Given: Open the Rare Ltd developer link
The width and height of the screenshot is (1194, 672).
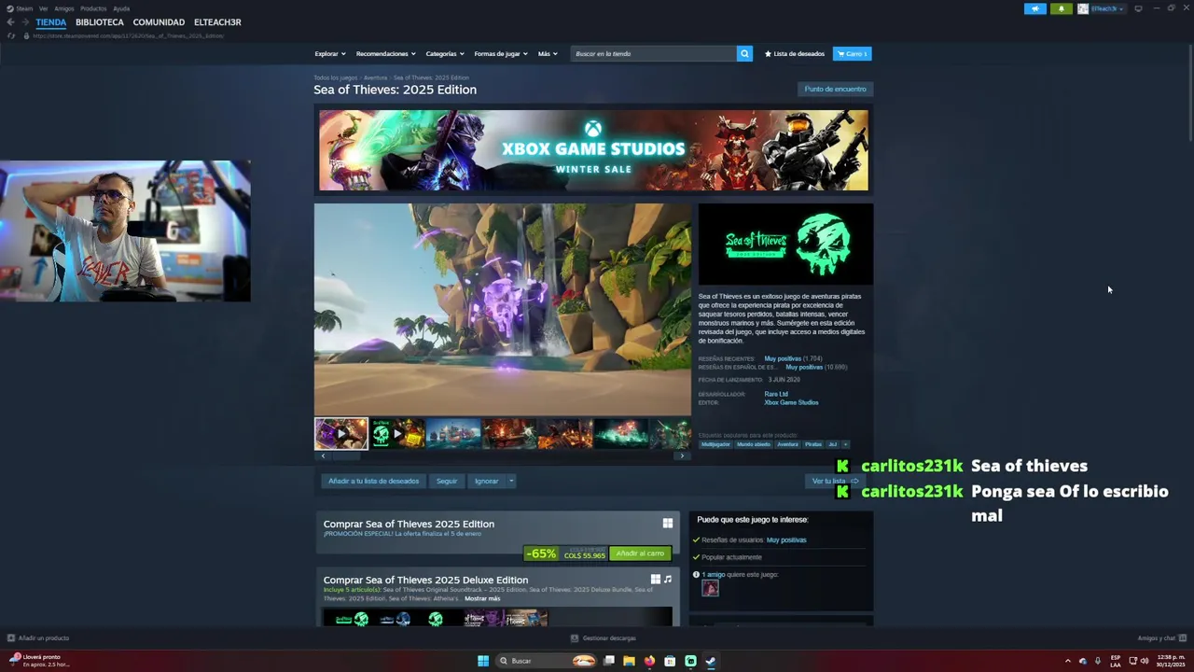Looking at the screenshot, I should click(776, 394).
